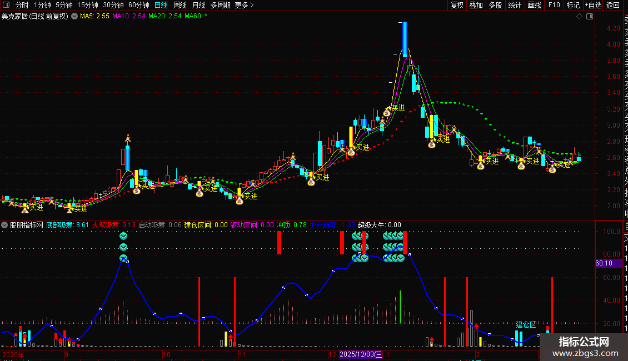
Task: Expand the 股朋指标网 indicator dropdown circle
Action: click(x=4, y=225)
